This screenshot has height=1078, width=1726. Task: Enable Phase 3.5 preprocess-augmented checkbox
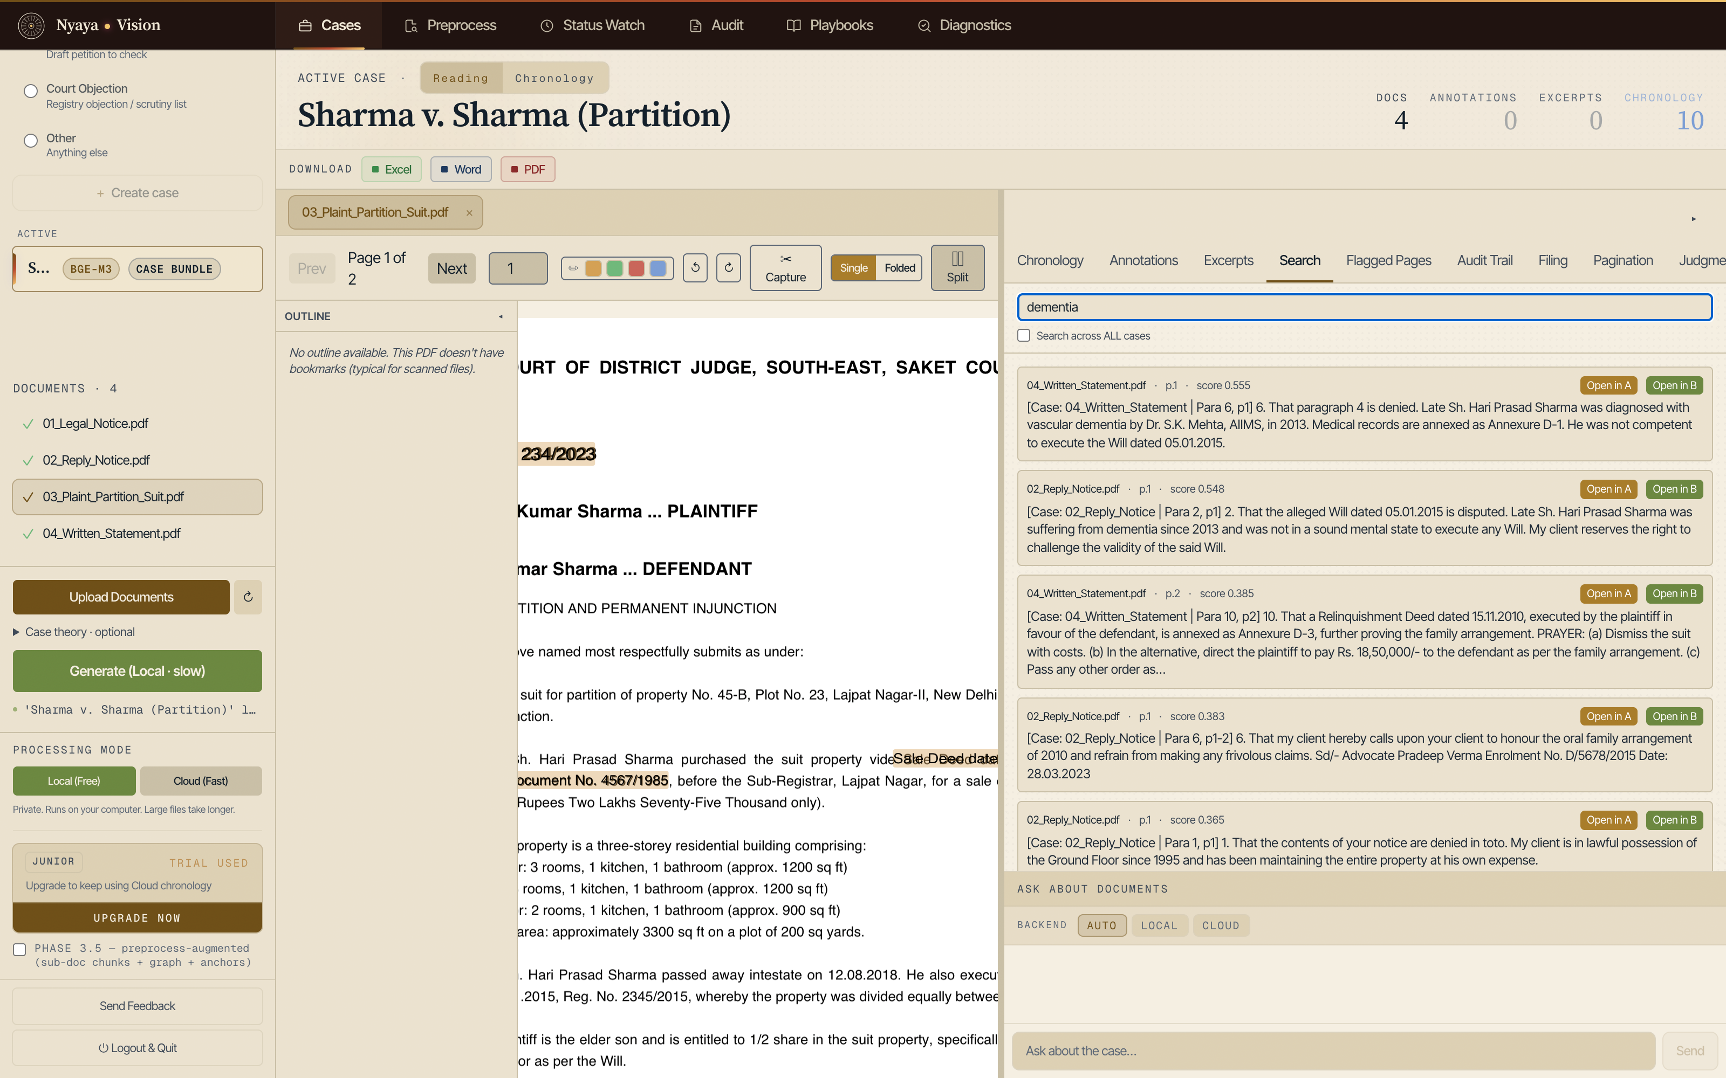coord(19,949)
